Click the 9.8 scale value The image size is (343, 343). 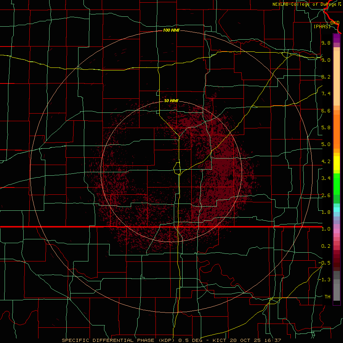coord(326,43)
